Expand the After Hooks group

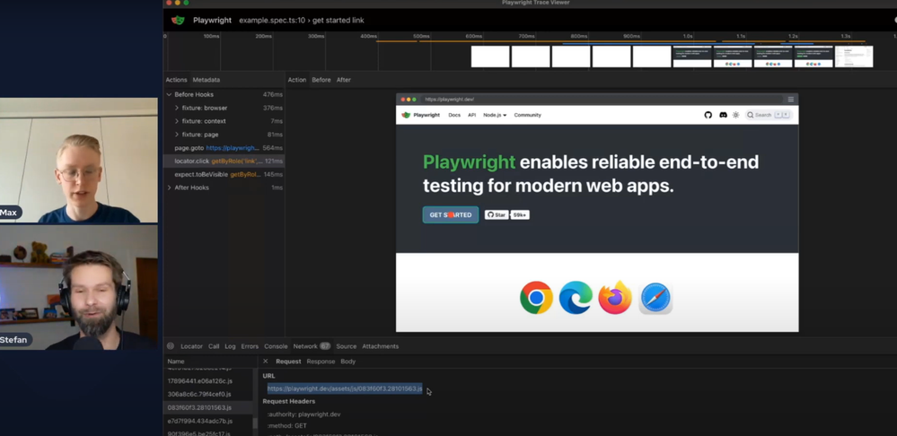point(169,187)
